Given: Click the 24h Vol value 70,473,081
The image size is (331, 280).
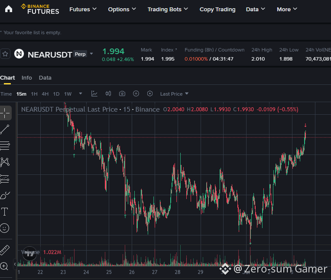Looking at the screenshot, I should [318, 59].
